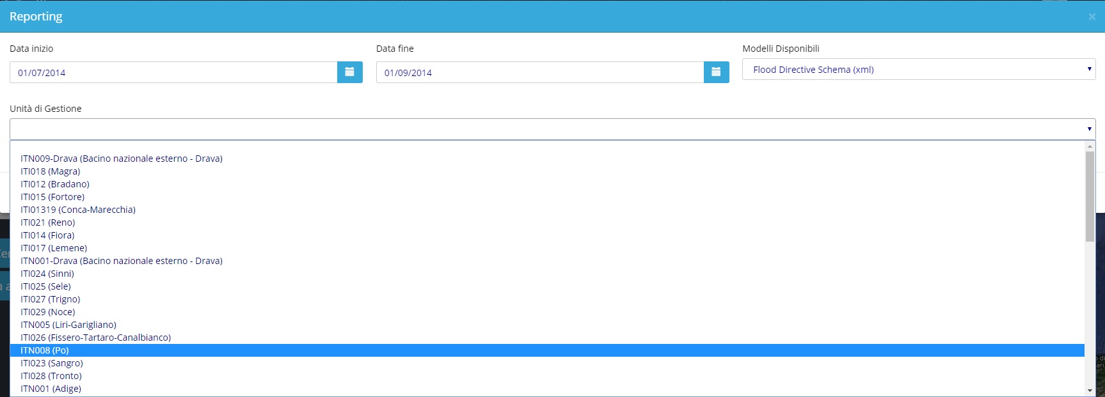Select ITI024 (Sinni) option
Image resolution: width=1105 pixels, height=397 pixels.
[547, 274]
